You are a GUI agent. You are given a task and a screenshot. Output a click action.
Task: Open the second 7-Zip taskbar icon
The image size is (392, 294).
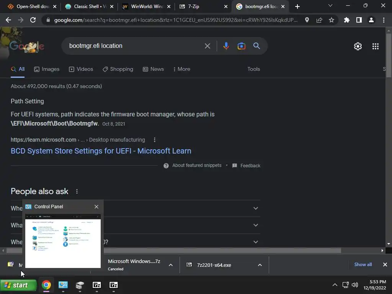[x=113, y=285]
